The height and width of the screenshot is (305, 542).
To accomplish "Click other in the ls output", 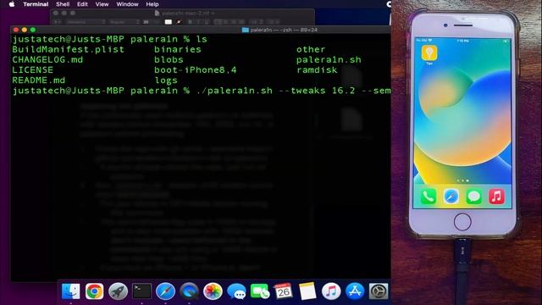I will tap(311, 49).
